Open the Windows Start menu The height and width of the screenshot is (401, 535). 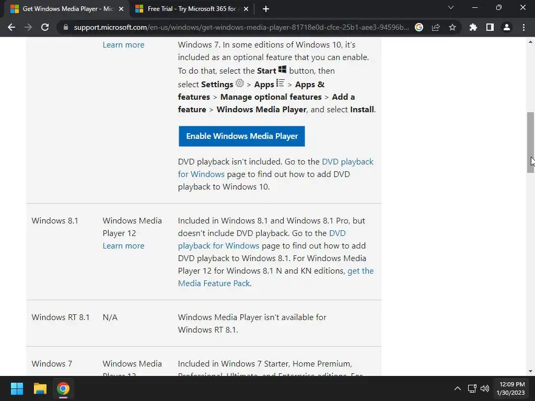click(x=17, y=388)
